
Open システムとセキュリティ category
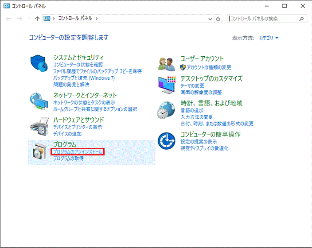pos(78,57)
